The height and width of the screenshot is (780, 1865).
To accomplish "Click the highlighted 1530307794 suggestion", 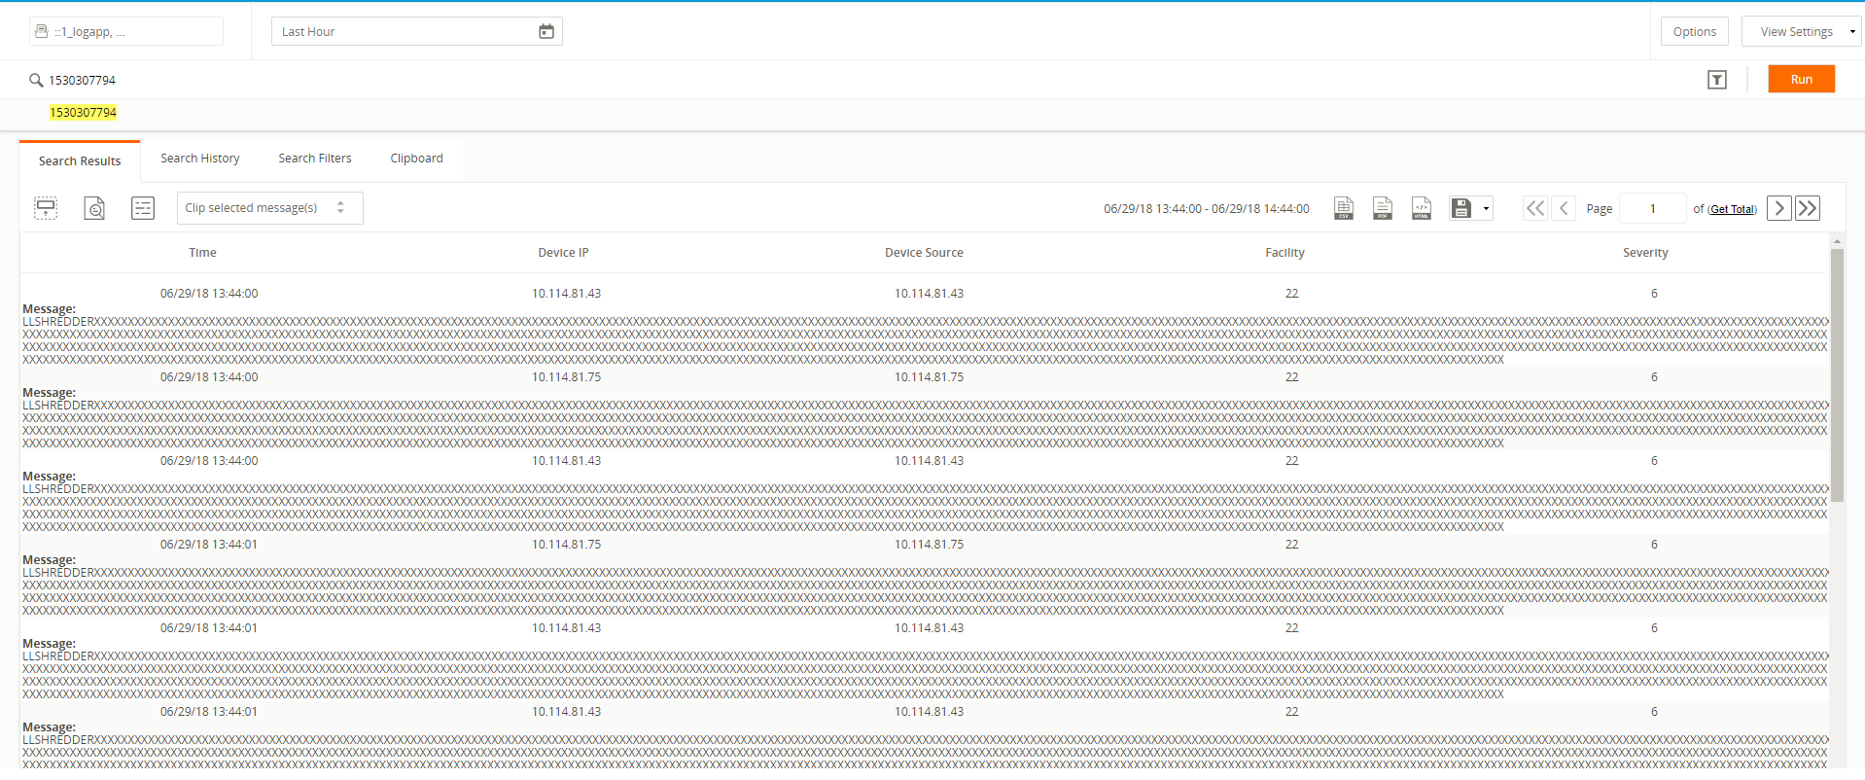I will 84,113.
